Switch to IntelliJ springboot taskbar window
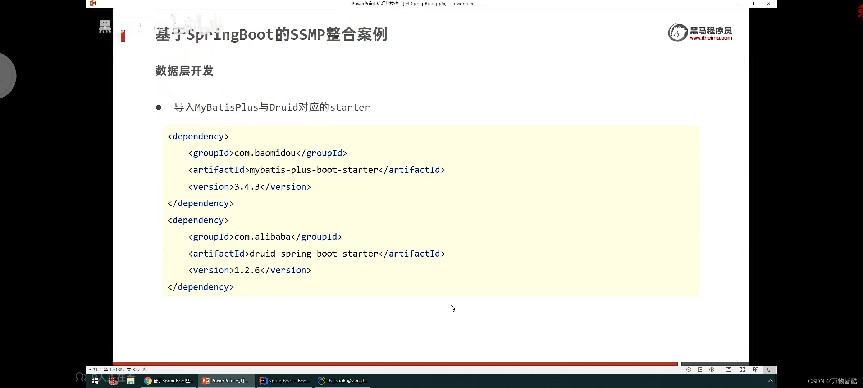The height and width of the screenshot is (388, 863). coord(284,380)
